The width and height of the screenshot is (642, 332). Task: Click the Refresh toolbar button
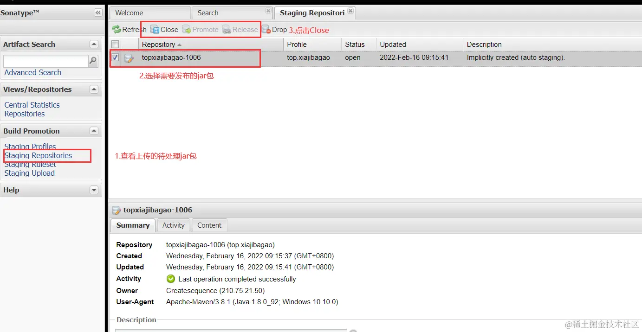(129, 30)
